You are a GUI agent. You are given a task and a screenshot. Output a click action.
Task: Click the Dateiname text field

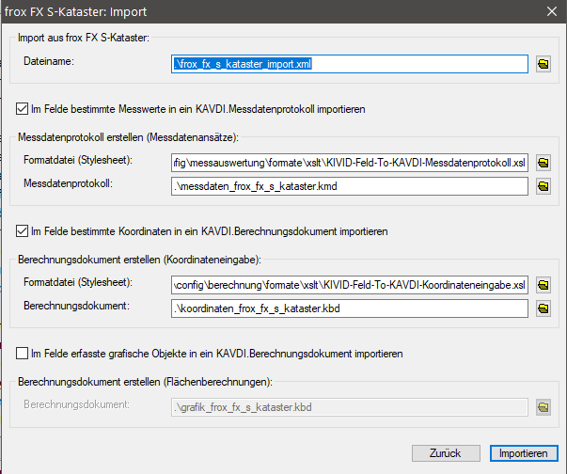(x=350, y=64)
